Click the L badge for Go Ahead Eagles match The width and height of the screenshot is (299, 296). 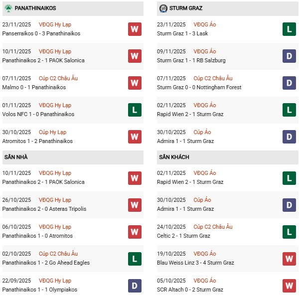[135, 258]
